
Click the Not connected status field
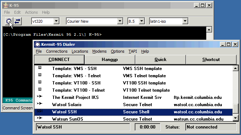pos(211,127)
